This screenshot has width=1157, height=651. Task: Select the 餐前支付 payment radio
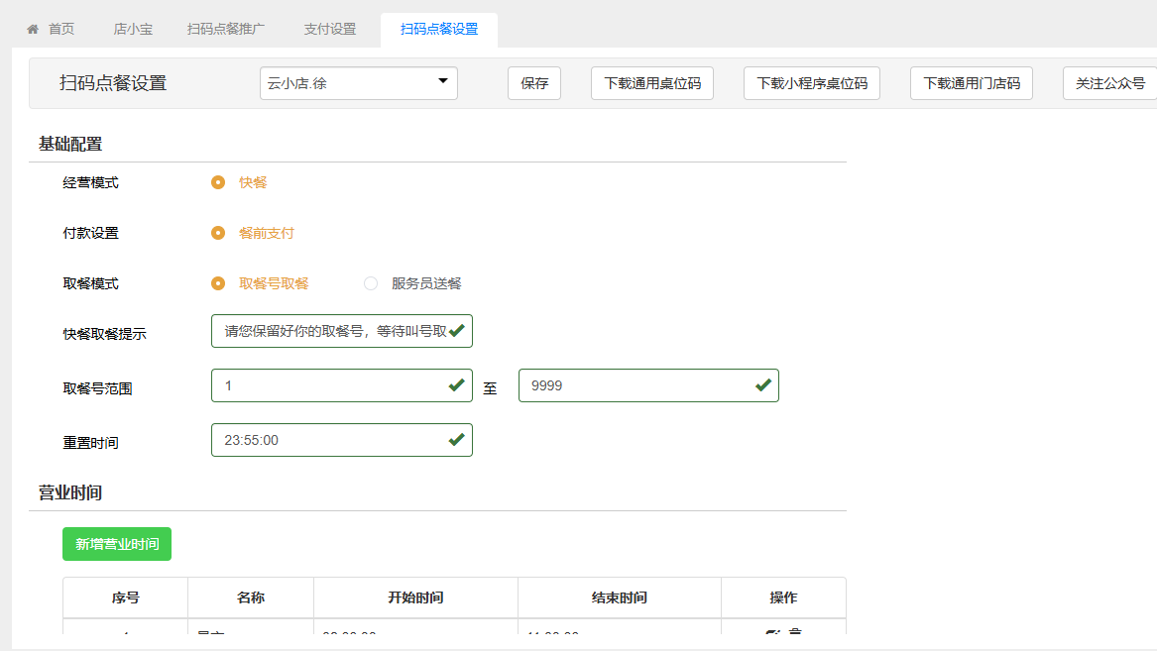point(218,233)
